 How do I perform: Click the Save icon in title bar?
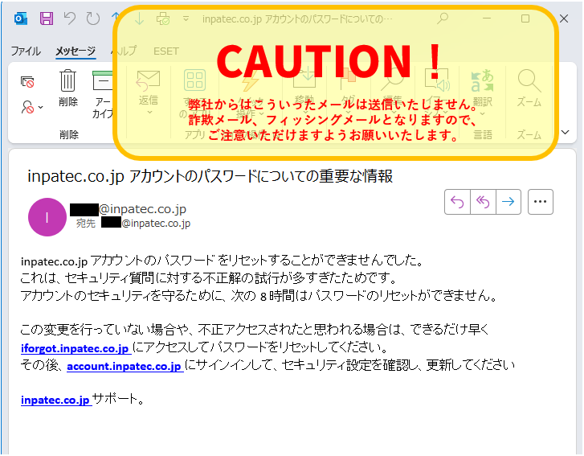tap(47, 18)
